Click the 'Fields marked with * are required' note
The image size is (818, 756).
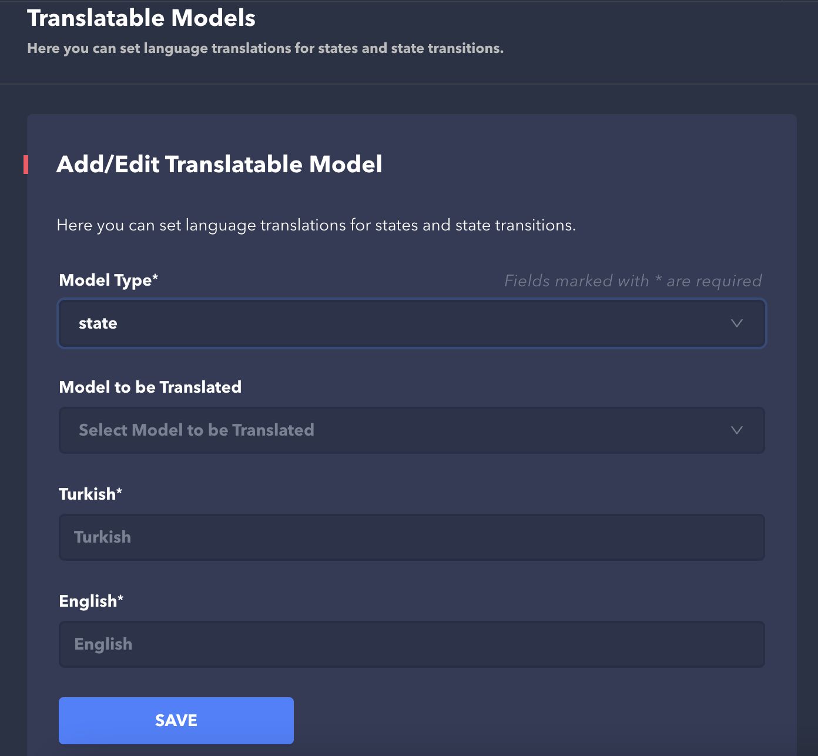(x=633, y=281)
